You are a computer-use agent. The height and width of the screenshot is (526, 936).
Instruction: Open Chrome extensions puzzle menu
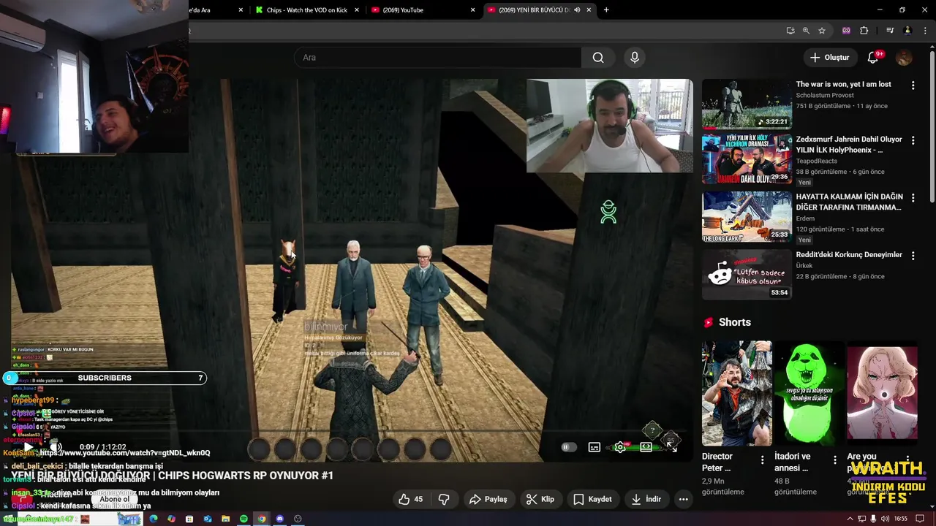click(x=864, y=31)
